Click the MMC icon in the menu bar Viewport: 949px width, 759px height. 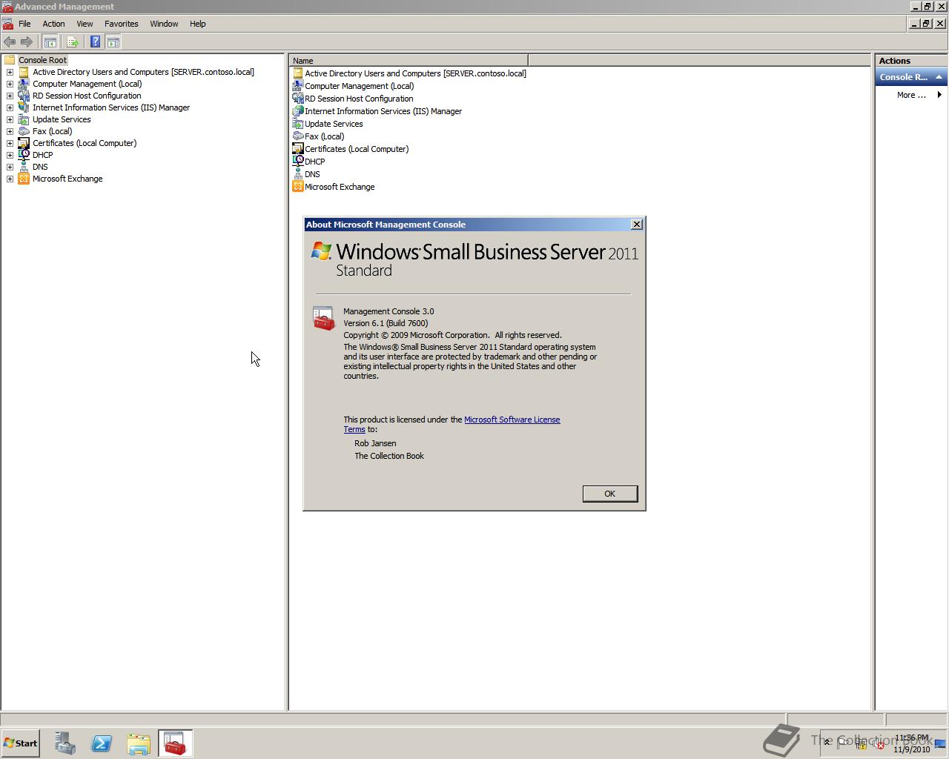[7, 24]
